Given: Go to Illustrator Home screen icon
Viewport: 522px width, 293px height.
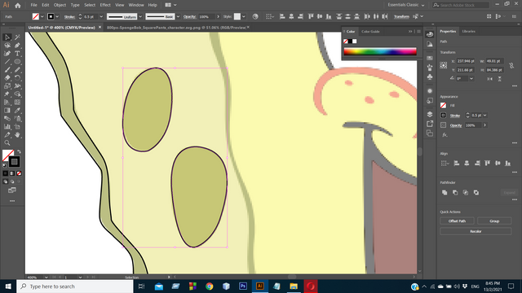Looking at the screenshot, I should pos(18,5).
